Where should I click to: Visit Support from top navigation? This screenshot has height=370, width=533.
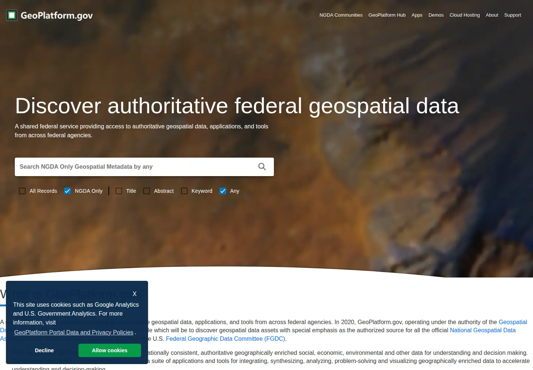[513, 15]
